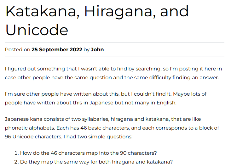The image size is (231, 167).
Task: Click the words "phonetic alphabets"
Action: [27, 128]
